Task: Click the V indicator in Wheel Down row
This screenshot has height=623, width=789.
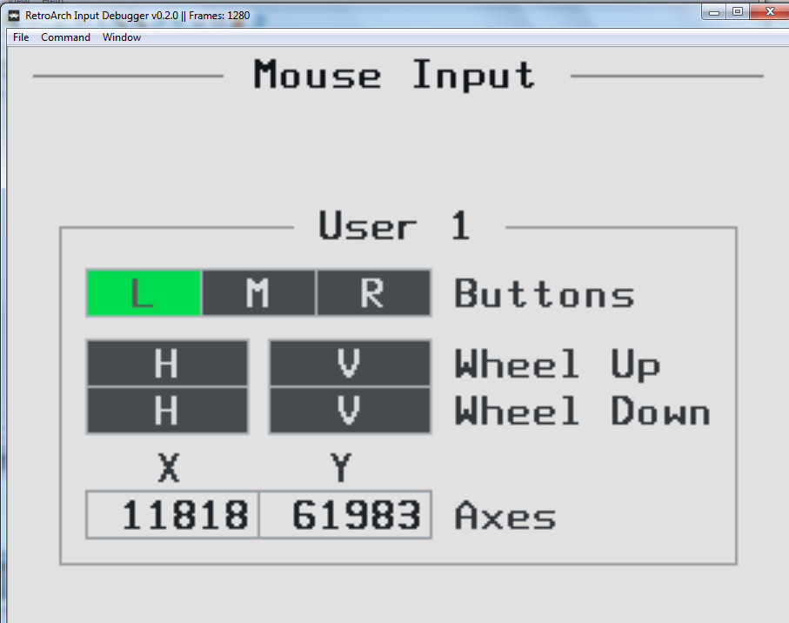Action: click(x=350, y=410)
